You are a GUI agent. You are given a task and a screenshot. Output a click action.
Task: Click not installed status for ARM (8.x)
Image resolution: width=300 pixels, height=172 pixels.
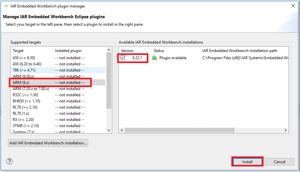click(70, 83)
